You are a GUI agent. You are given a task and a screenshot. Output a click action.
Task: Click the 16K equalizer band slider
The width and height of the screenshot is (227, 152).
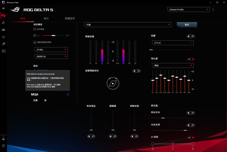189,81
